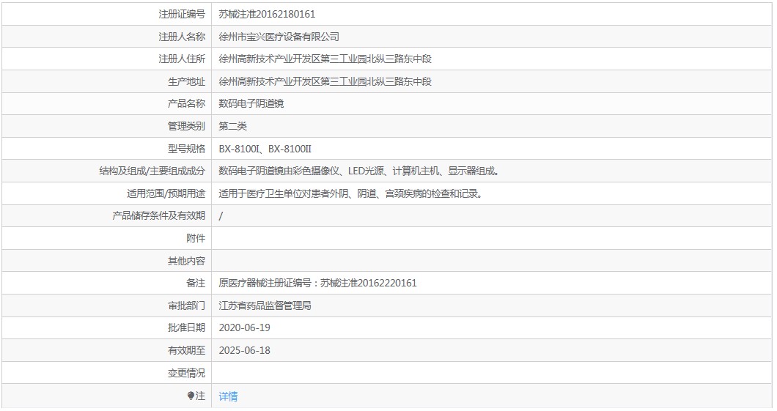
Task: Select the 附件 label
Action: click(196, 238)
